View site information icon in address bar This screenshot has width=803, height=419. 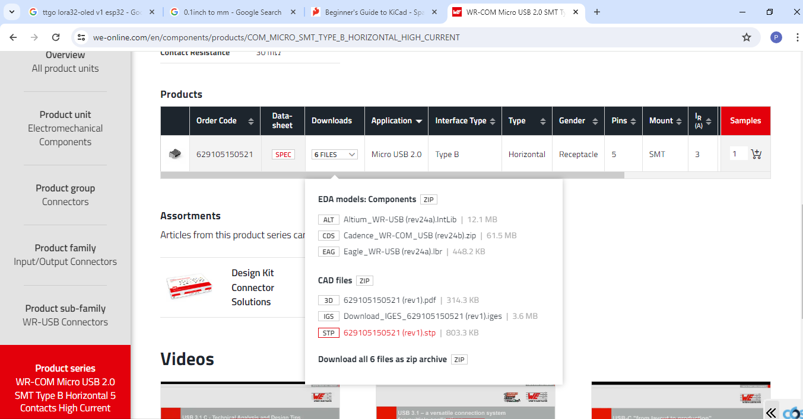82,37
